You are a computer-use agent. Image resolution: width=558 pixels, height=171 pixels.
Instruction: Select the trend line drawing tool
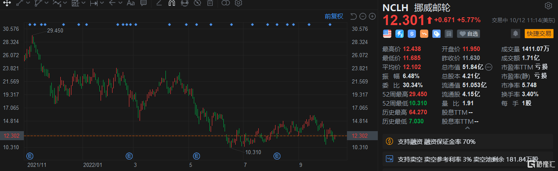tap(20, 3)
